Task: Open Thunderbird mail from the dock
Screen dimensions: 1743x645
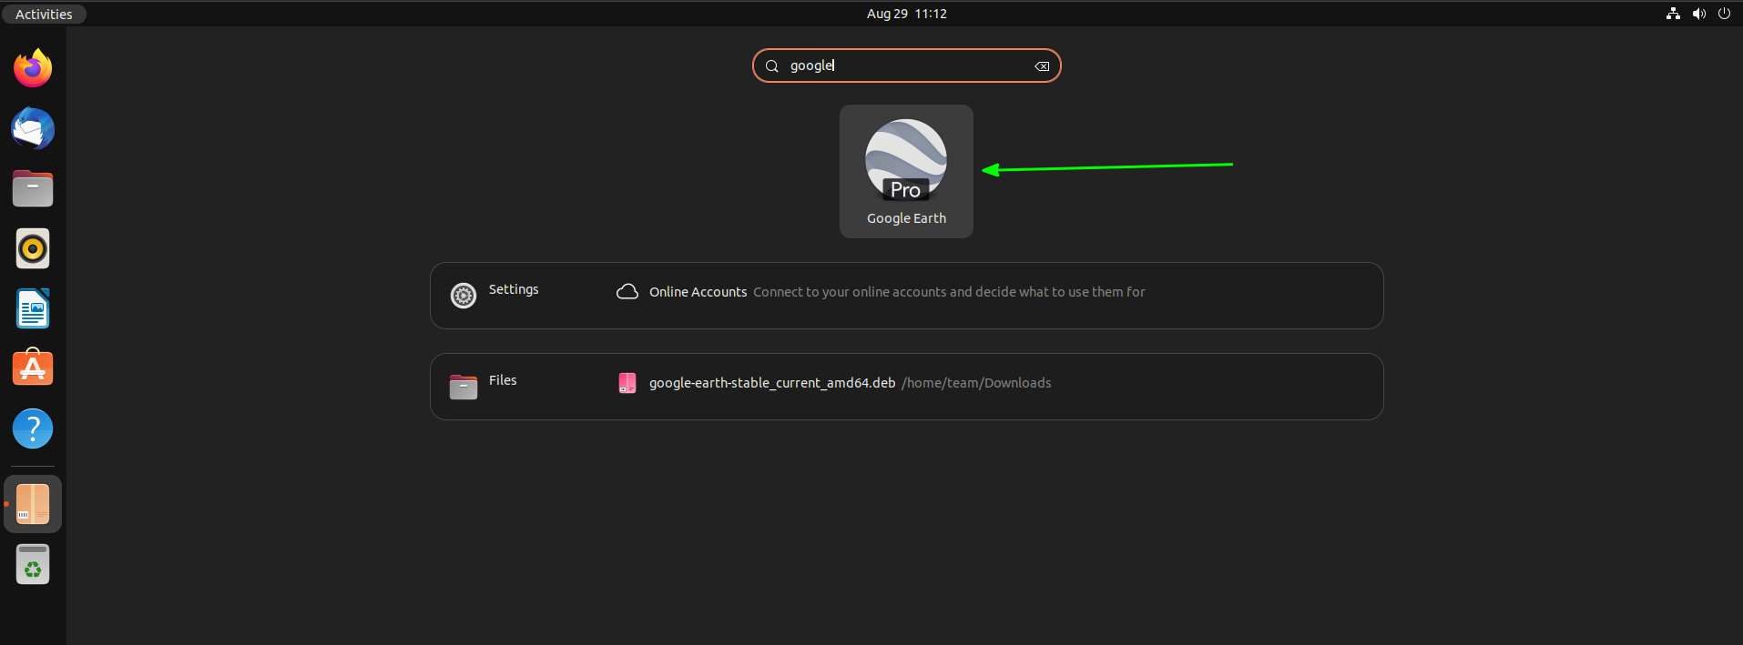Action: pyautogui.click(x=33, y=128)
